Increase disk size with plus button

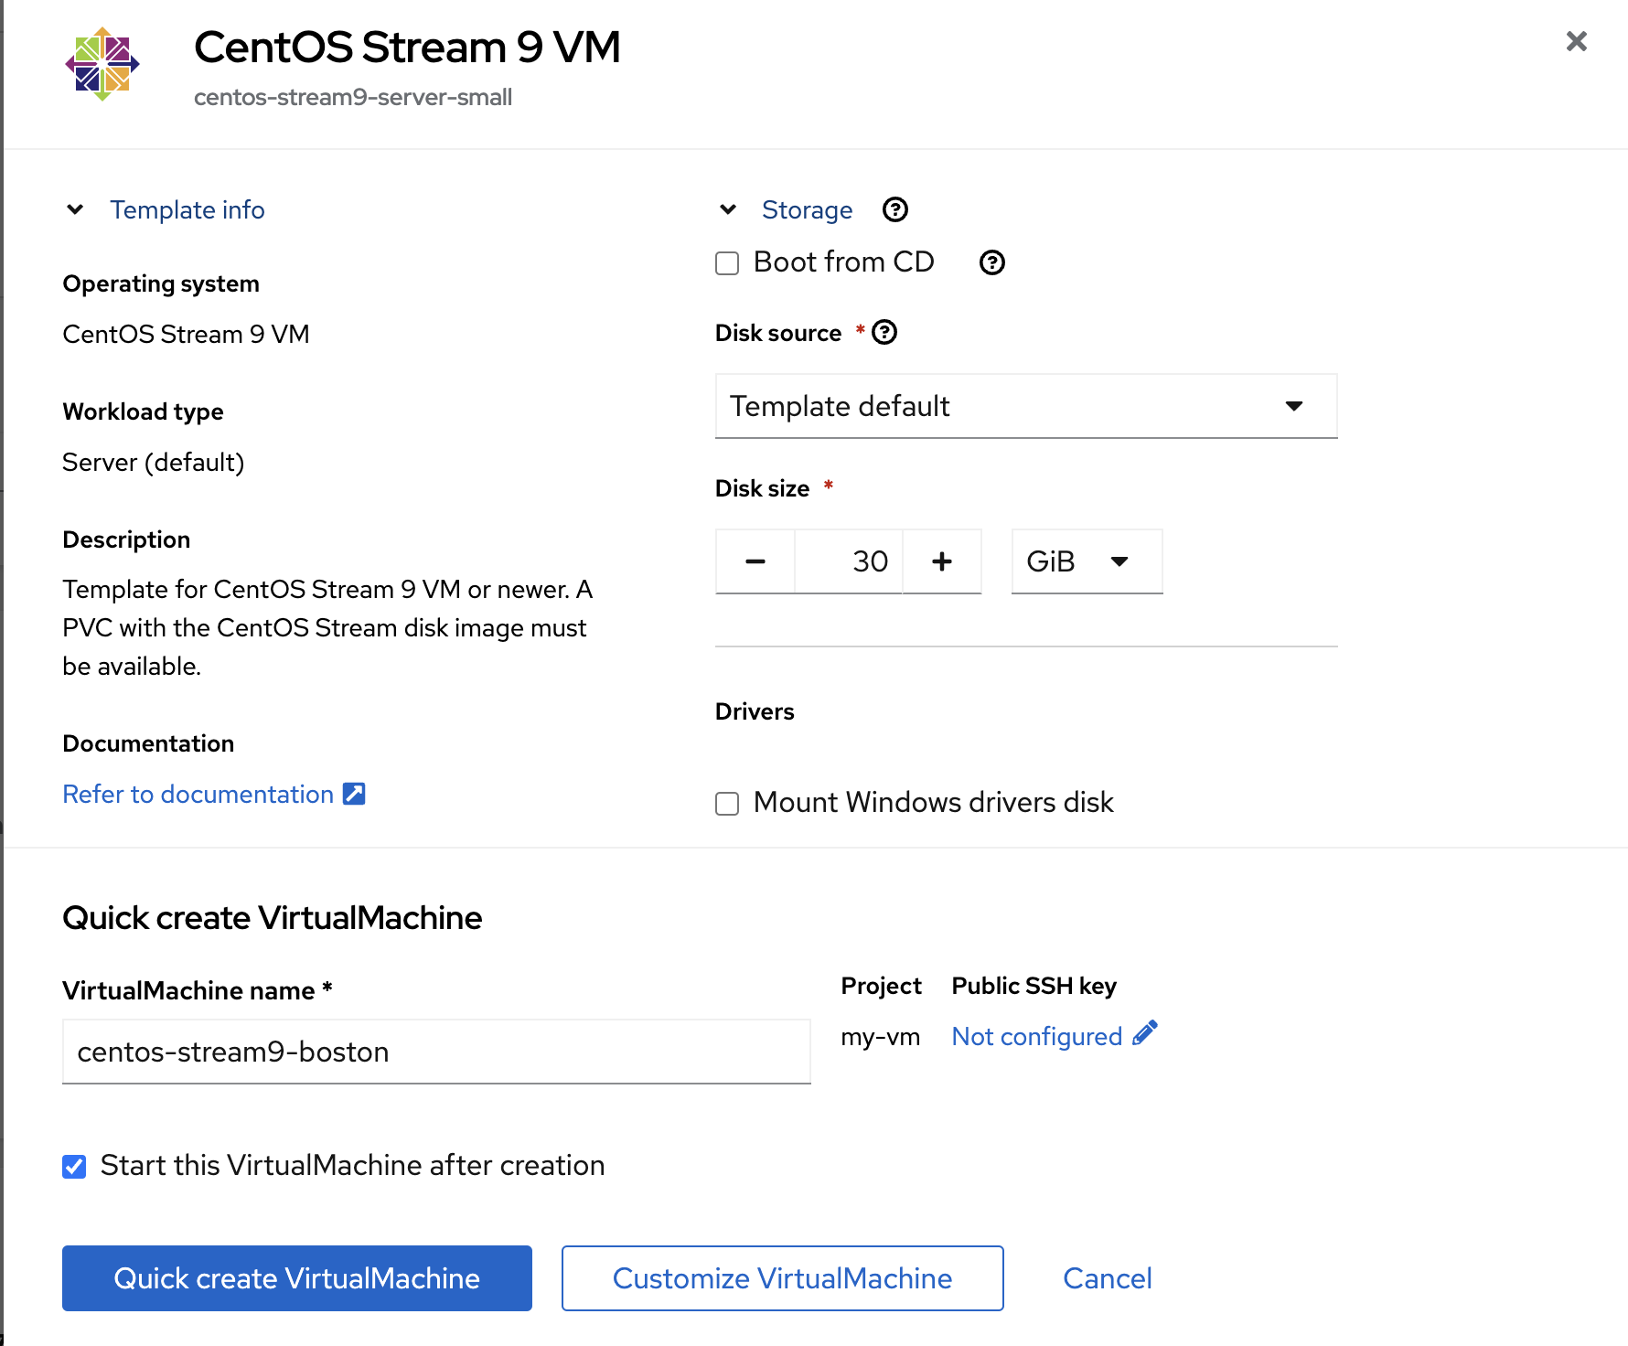click(x=942, y=561)
